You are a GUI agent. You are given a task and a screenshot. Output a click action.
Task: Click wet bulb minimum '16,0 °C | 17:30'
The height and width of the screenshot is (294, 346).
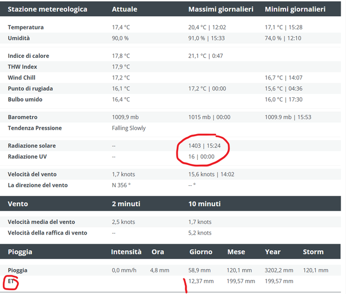pos(283,99)
